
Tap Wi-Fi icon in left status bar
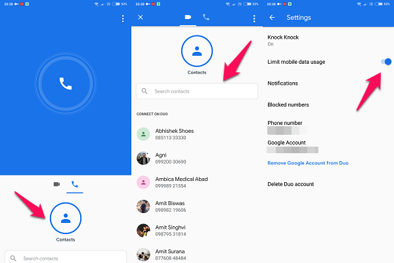click(97, 4)
